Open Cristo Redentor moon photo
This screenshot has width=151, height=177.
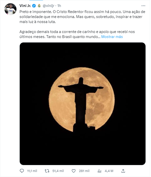82,104
